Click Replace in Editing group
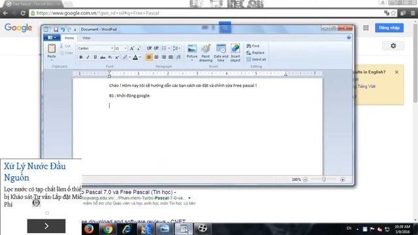The height and width of the screenshot is (235, 418). click(255, 53)
